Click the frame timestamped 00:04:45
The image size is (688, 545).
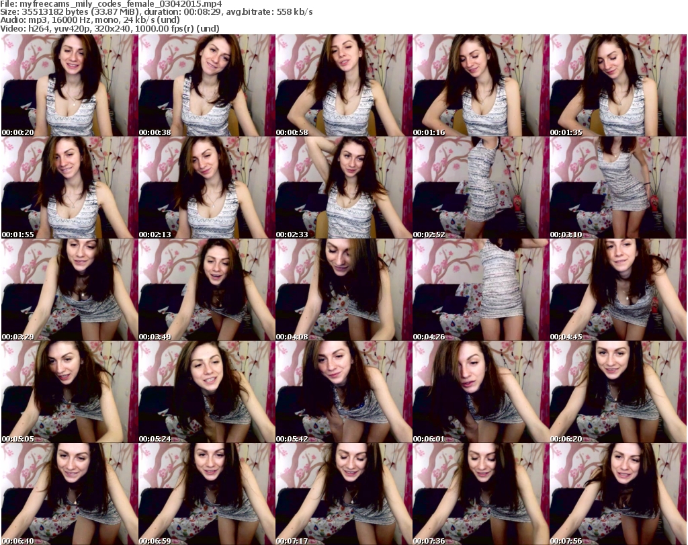tap(617, 290)
